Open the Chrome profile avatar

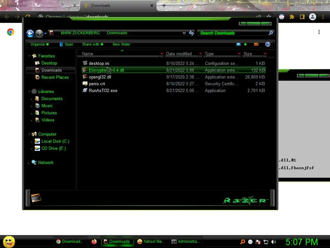click(x=313, y=17)
